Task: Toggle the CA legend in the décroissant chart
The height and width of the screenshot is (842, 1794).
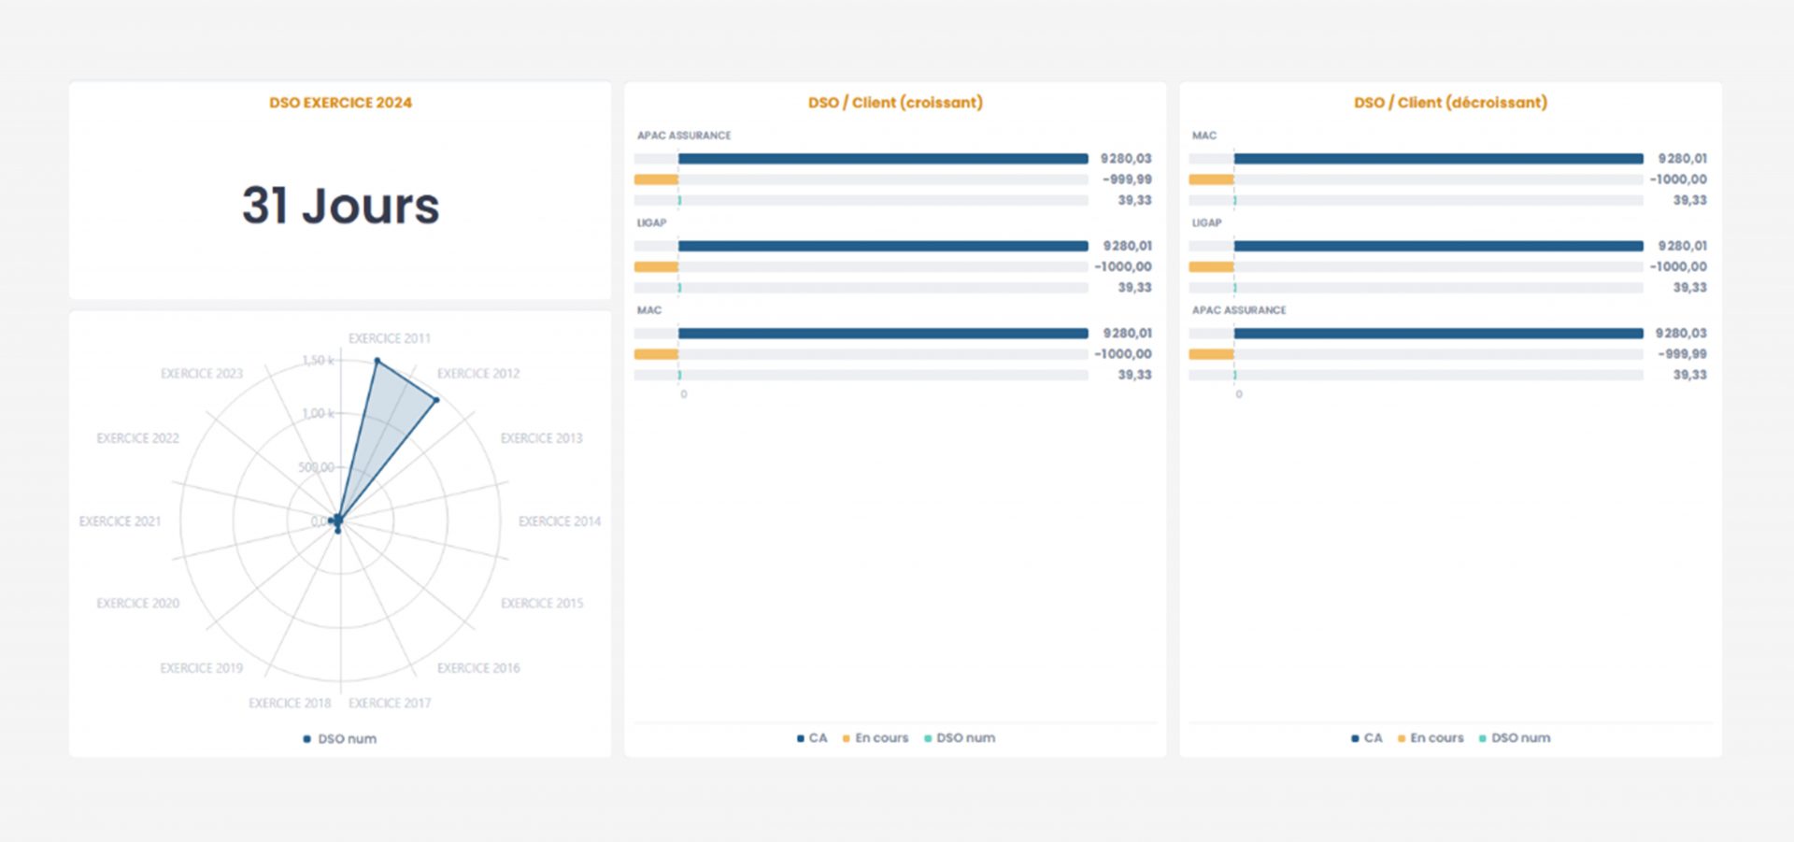Action: (1367, 738)
